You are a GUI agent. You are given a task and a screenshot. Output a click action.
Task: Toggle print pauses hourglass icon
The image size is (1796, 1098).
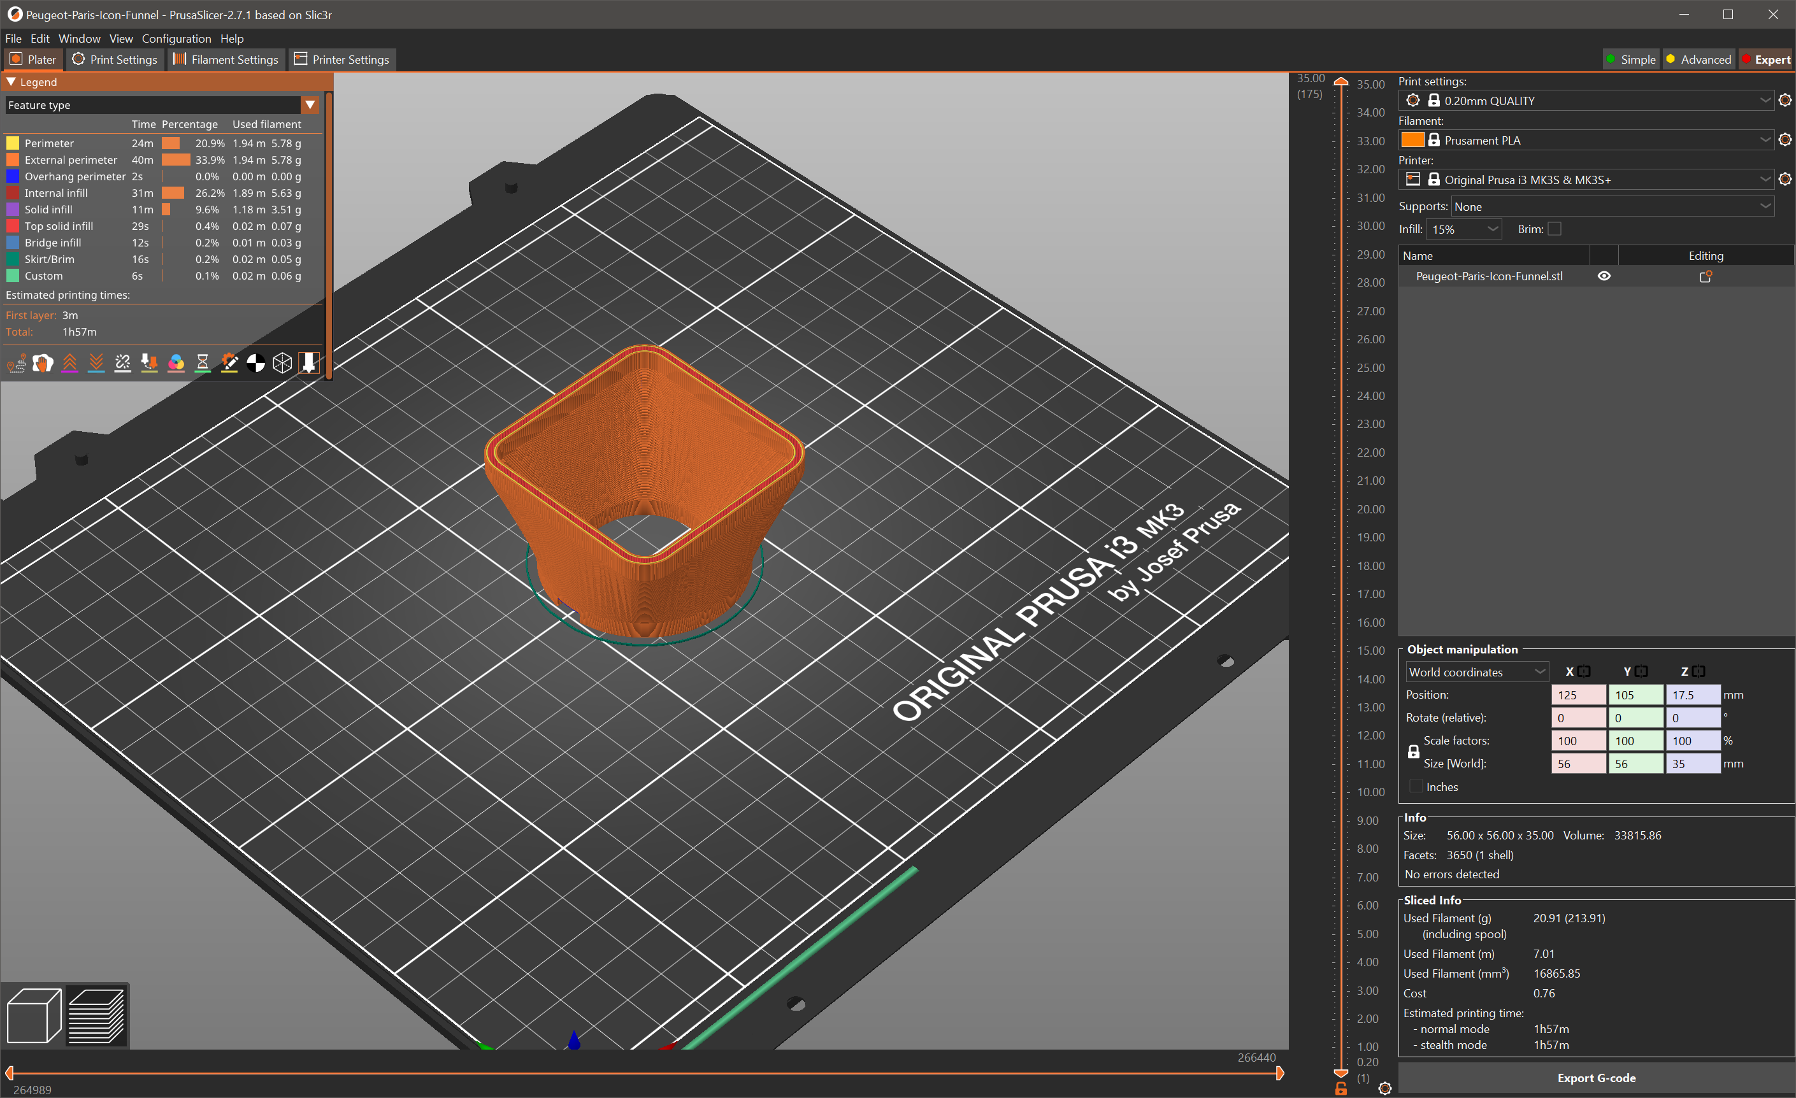[x=203, y=363]
